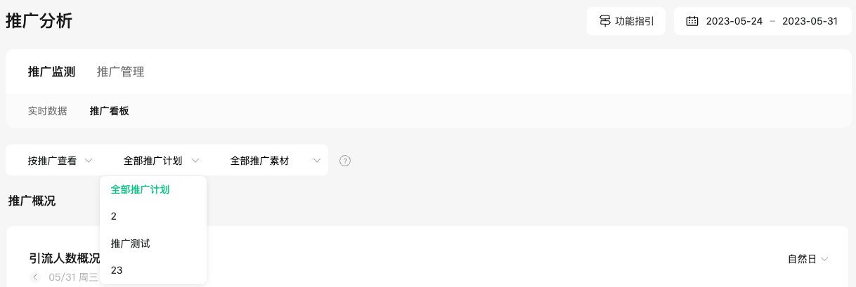
Task: Open the 实时数据 sub-tab
Action: click(48, 111)
